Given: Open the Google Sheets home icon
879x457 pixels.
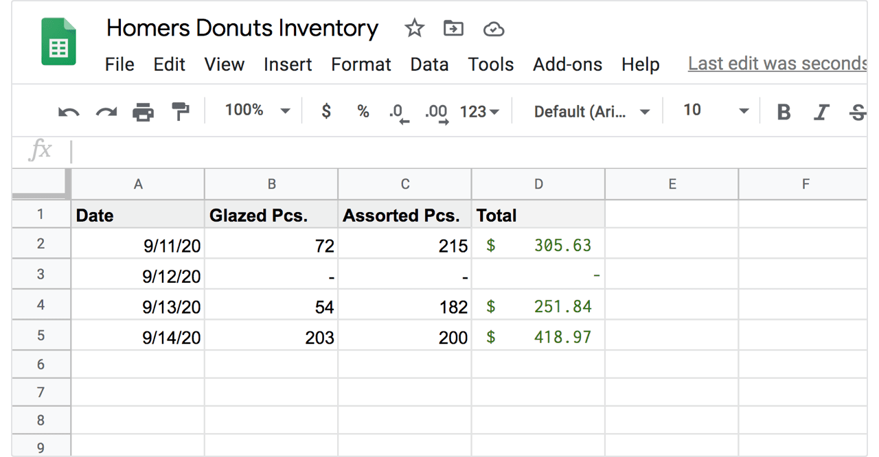Looking at the screenshot, I should 58,42.
